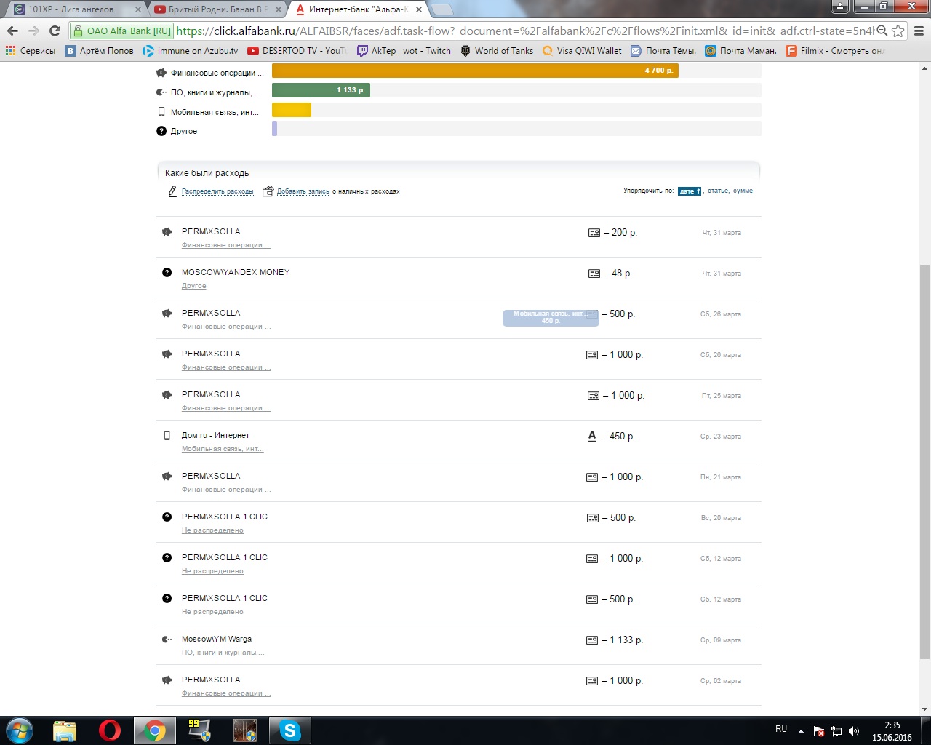
Task: Click the Распределить расходы link
Action: coord(217,191)
